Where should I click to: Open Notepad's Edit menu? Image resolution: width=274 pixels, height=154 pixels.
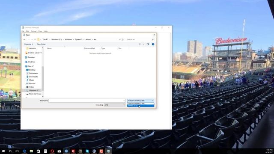pos(27,31)
